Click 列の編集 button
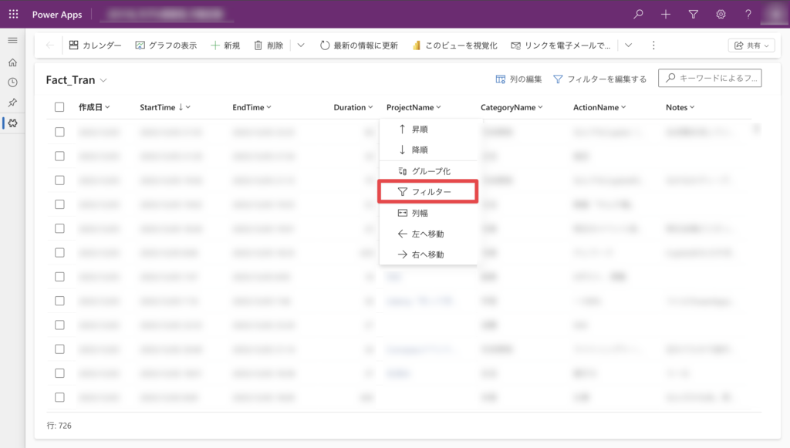This screenshot has height=448, width=790. point(518,79)
